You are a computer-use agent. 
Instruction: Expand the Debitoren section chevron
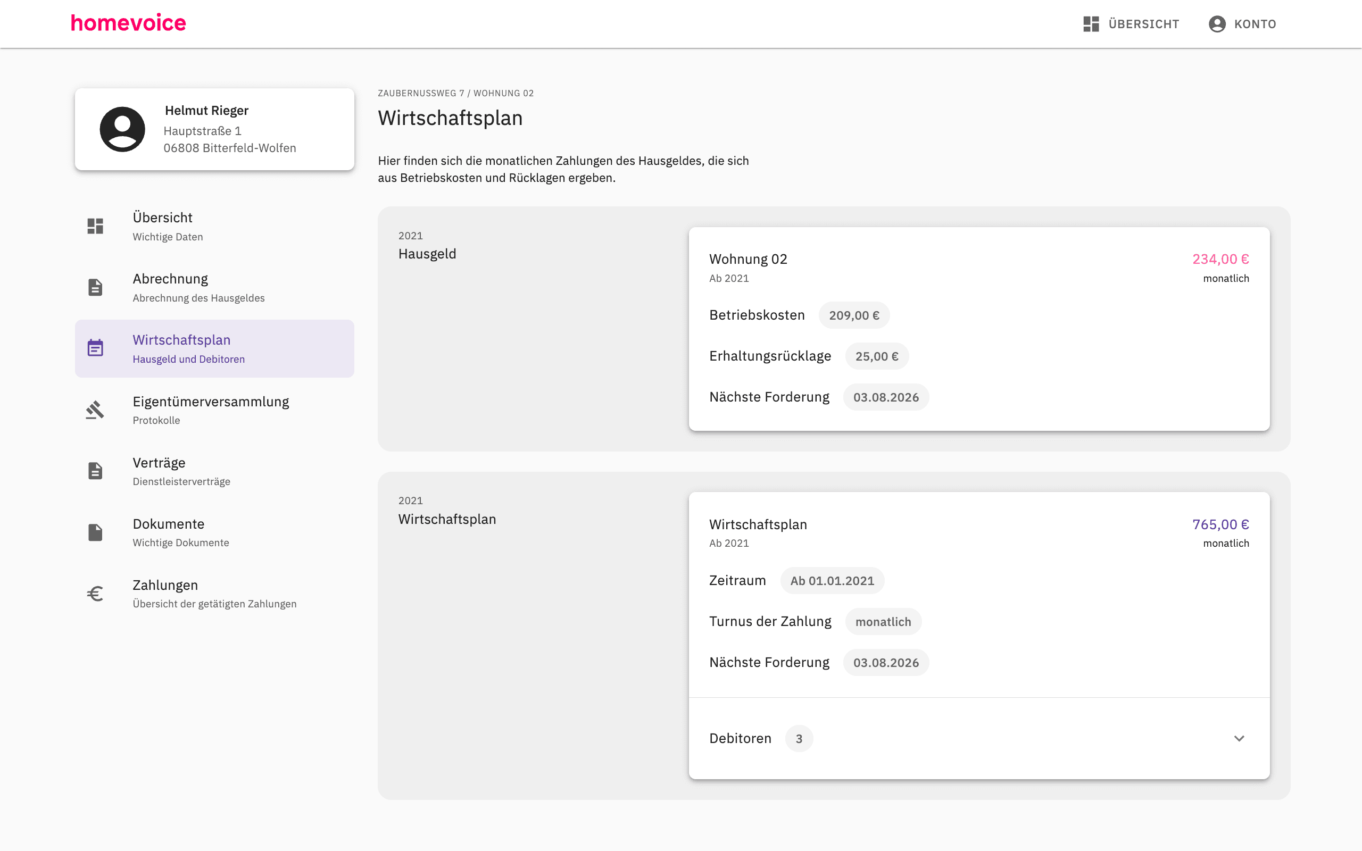pos(1239,738)
